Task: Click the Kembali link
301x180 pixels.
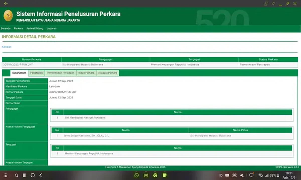Action: tap(7, 47)
